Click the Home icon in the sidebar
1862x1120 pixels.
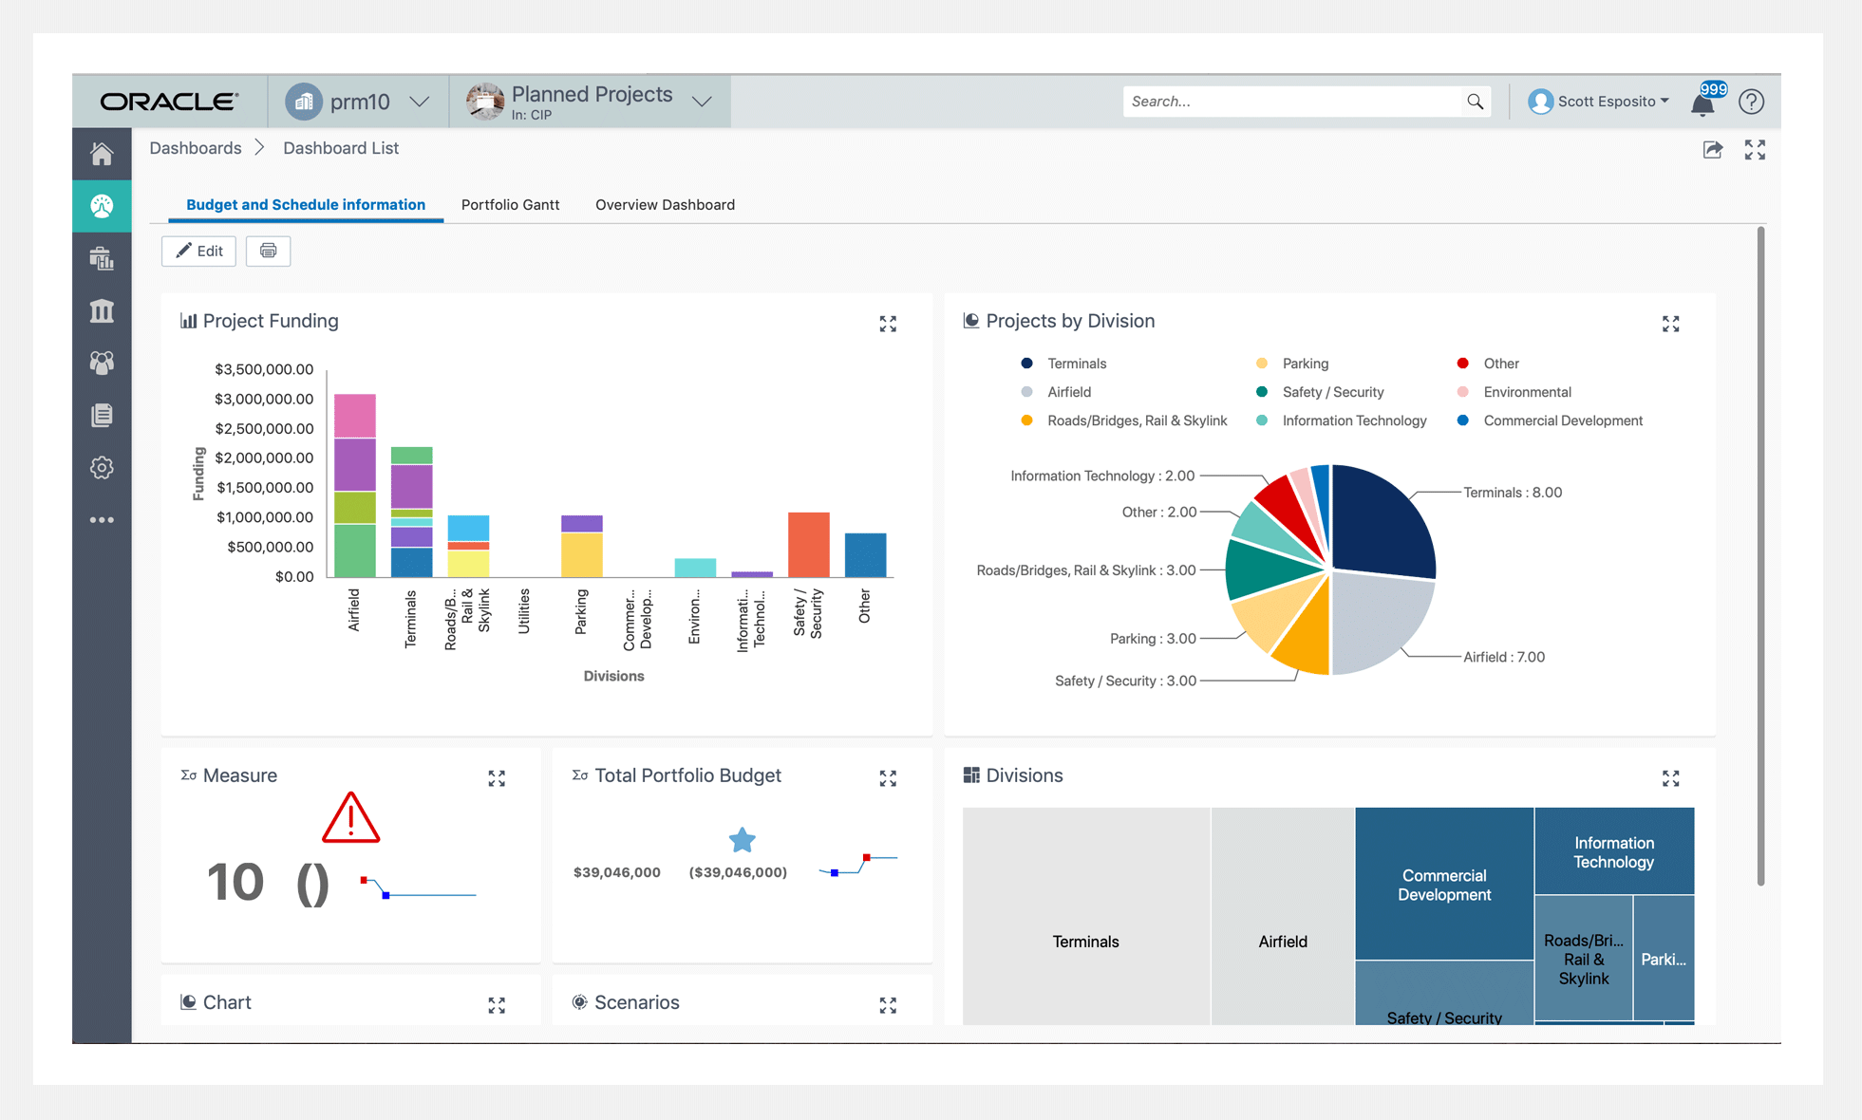pos(102,154)
